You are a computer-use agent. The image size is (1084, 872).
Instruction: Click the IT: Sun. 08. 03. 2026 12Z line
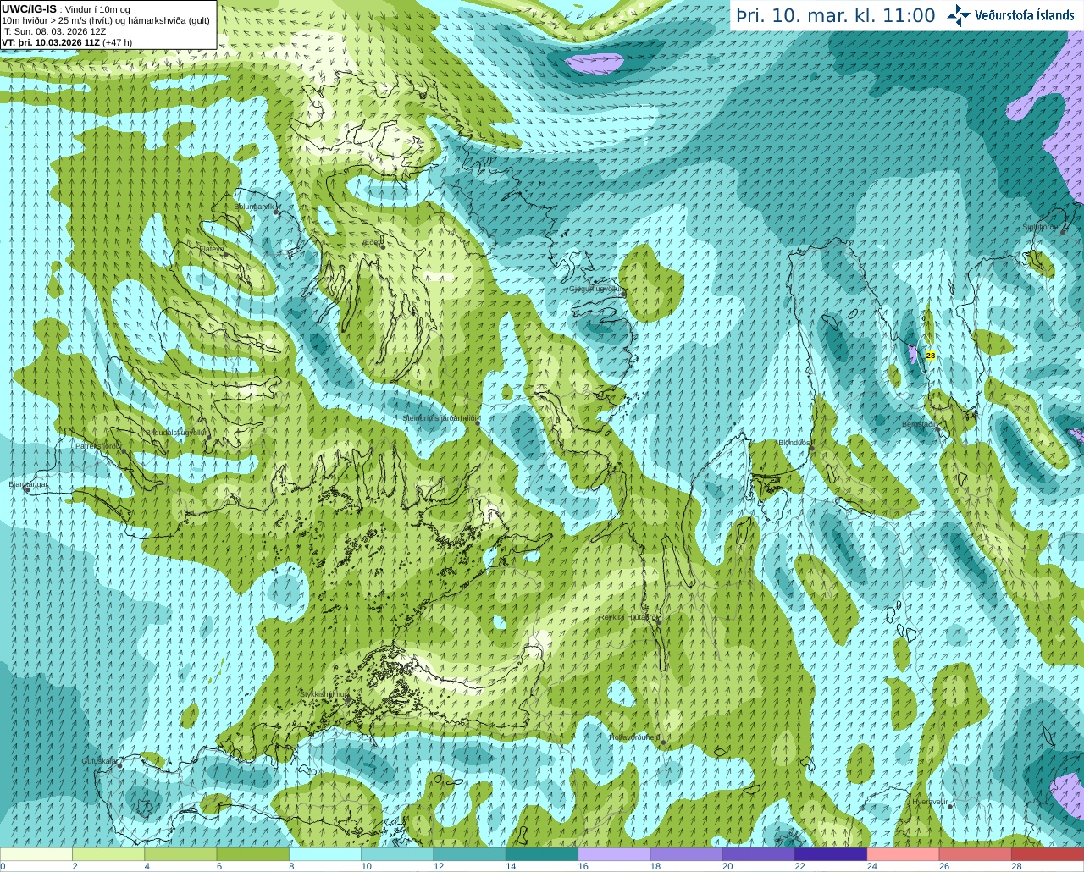click(53, 31)
